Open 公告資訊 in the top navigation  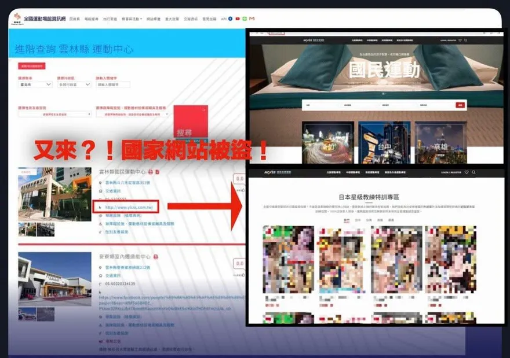(x=191, y=19)
